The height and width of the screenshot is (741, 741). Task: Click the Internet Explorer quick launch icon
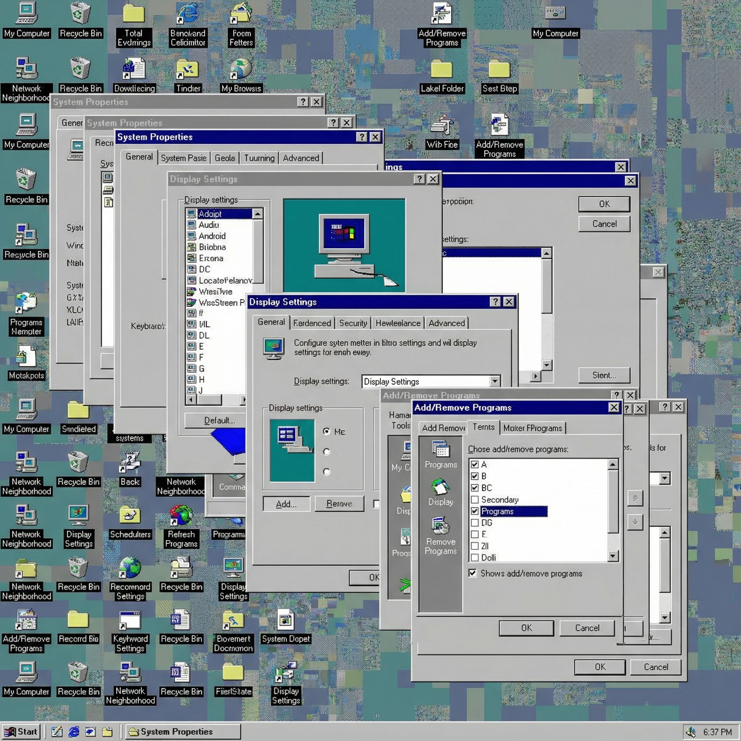tap(74, 732)
